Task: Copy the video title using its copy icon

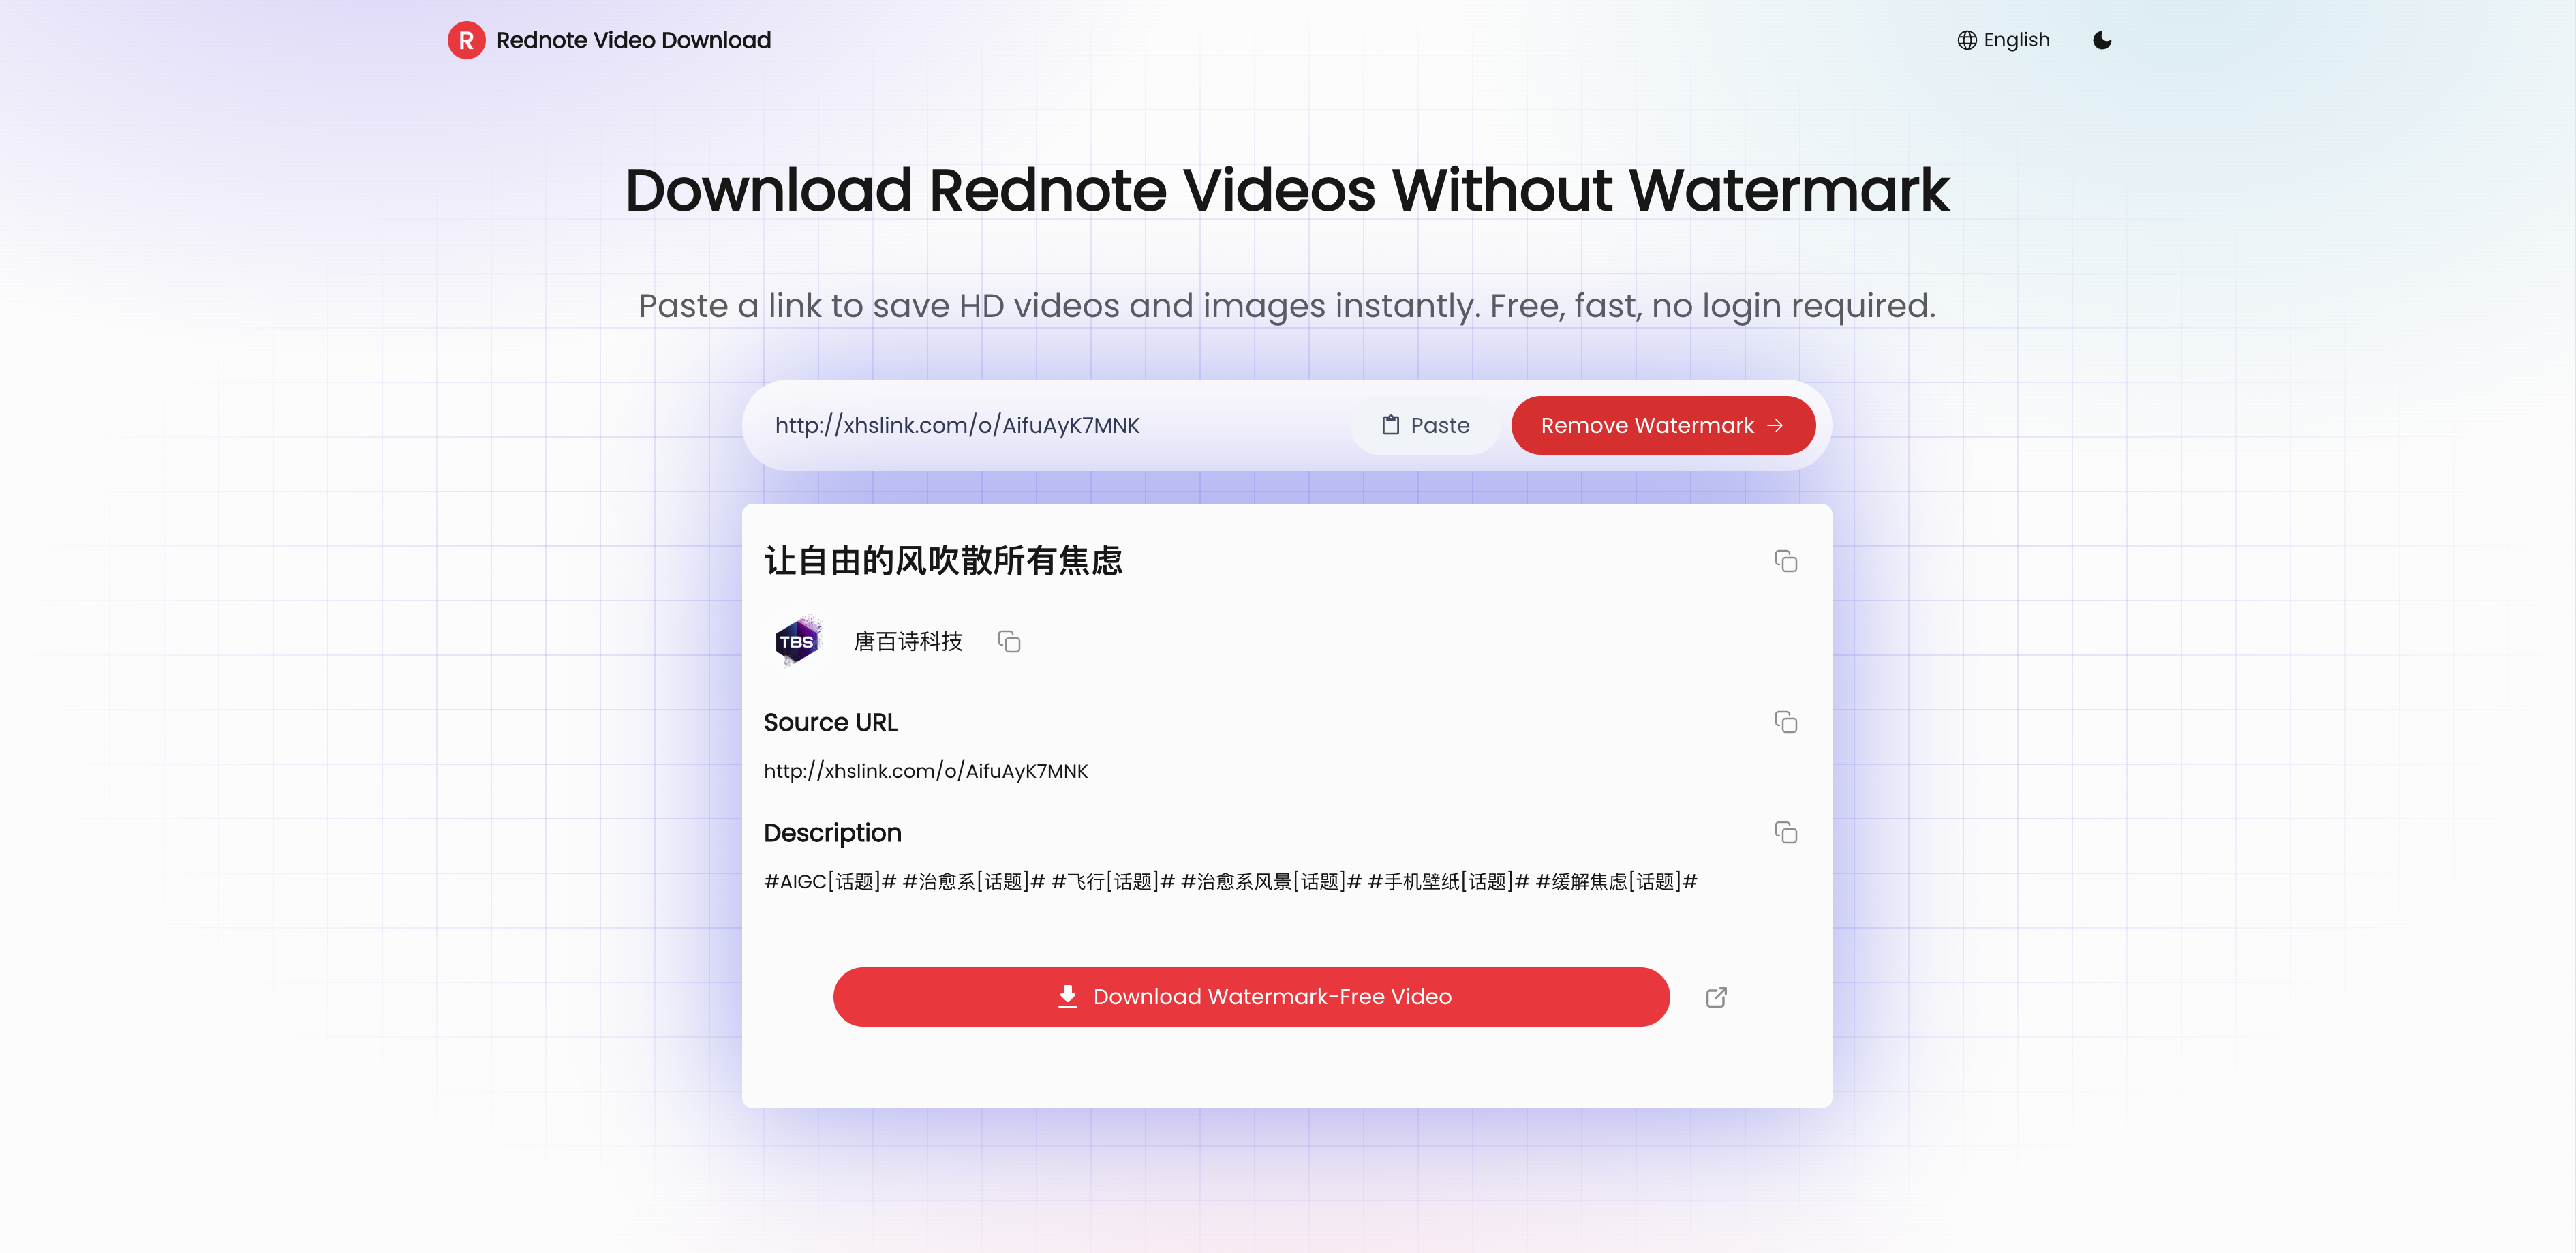Action: coord(1787,562)
